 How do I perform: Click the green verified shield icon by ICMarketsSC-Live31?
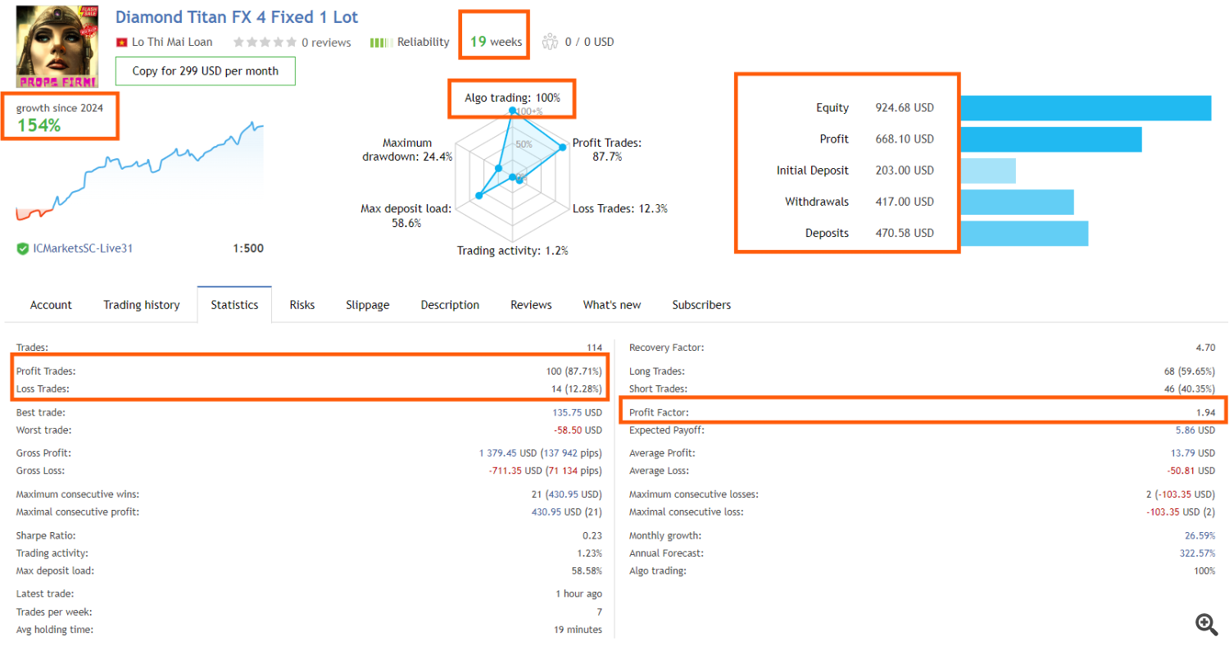(22, 248)
